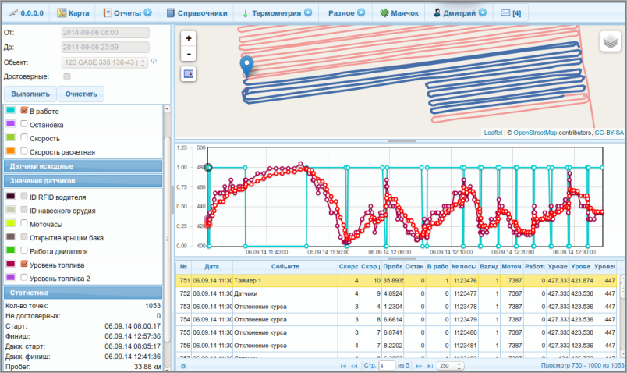Open the OpenStreetMap attribution link
Screen dimensions: 627x373
(535, 133)
